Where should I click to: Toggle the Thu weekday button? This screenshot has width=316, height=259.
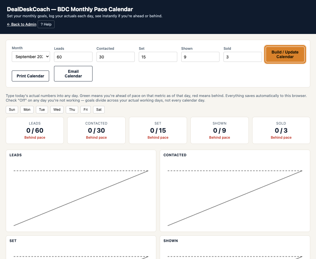click(72, 110)
